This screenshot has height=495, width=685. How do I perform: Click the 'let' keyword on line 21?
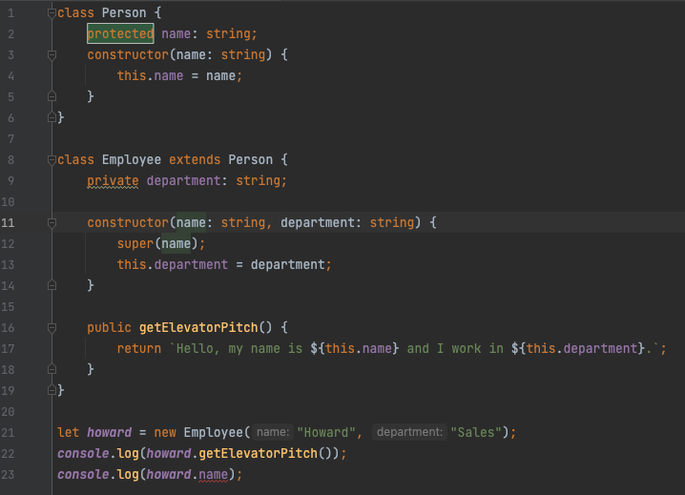tap(68, 432)
